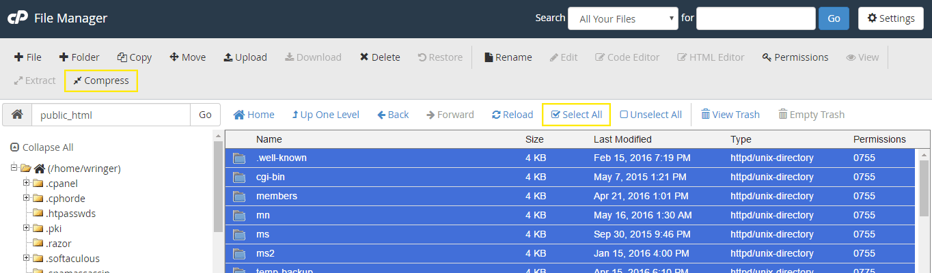Create a new File
Screen dimensions: 932x273
click(x=28, y=57)
